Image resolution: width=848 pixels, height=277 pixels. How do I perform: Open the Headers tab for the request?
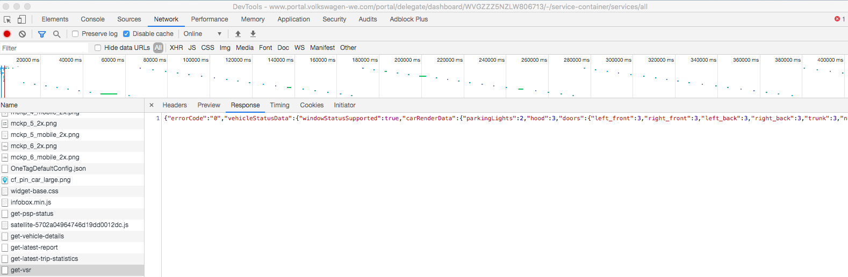(x=175, y=105)
